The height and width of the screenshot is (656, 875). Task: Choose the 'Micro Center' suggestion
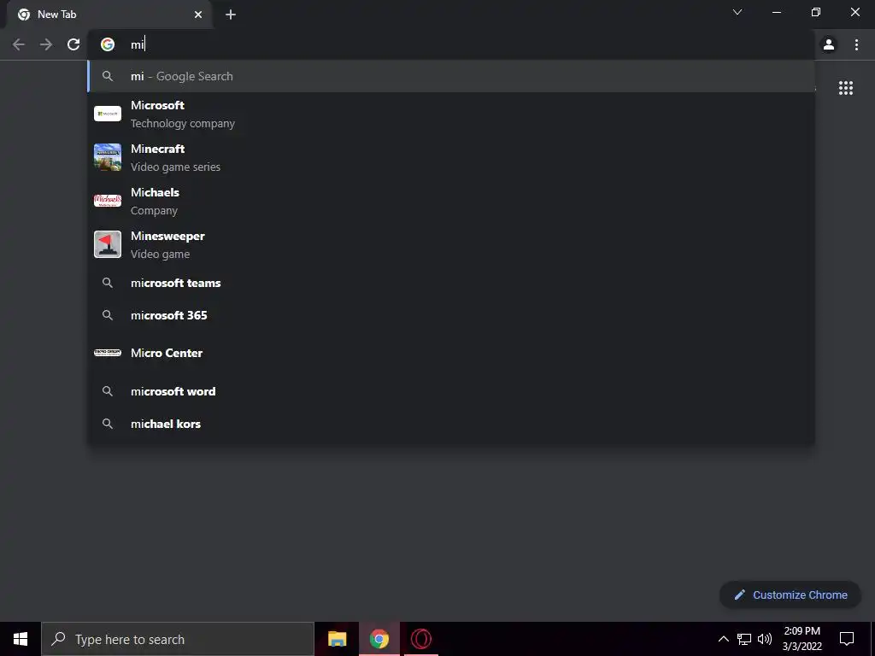pyautogui.click(x=451, y=353)
